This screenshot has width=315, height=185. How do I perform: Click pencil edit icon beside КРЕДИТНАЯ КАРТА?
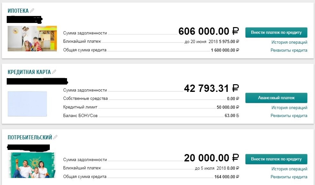(54, 72)
